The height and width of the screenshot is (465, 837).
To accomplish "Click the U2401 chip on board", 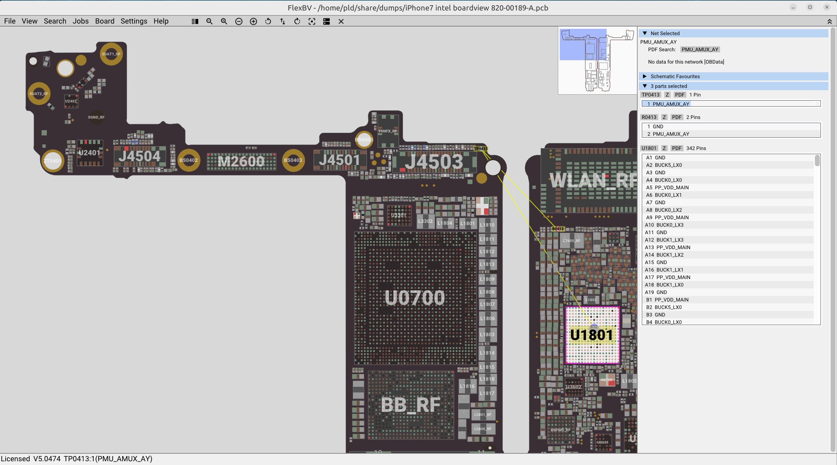I will pos(90,153).
